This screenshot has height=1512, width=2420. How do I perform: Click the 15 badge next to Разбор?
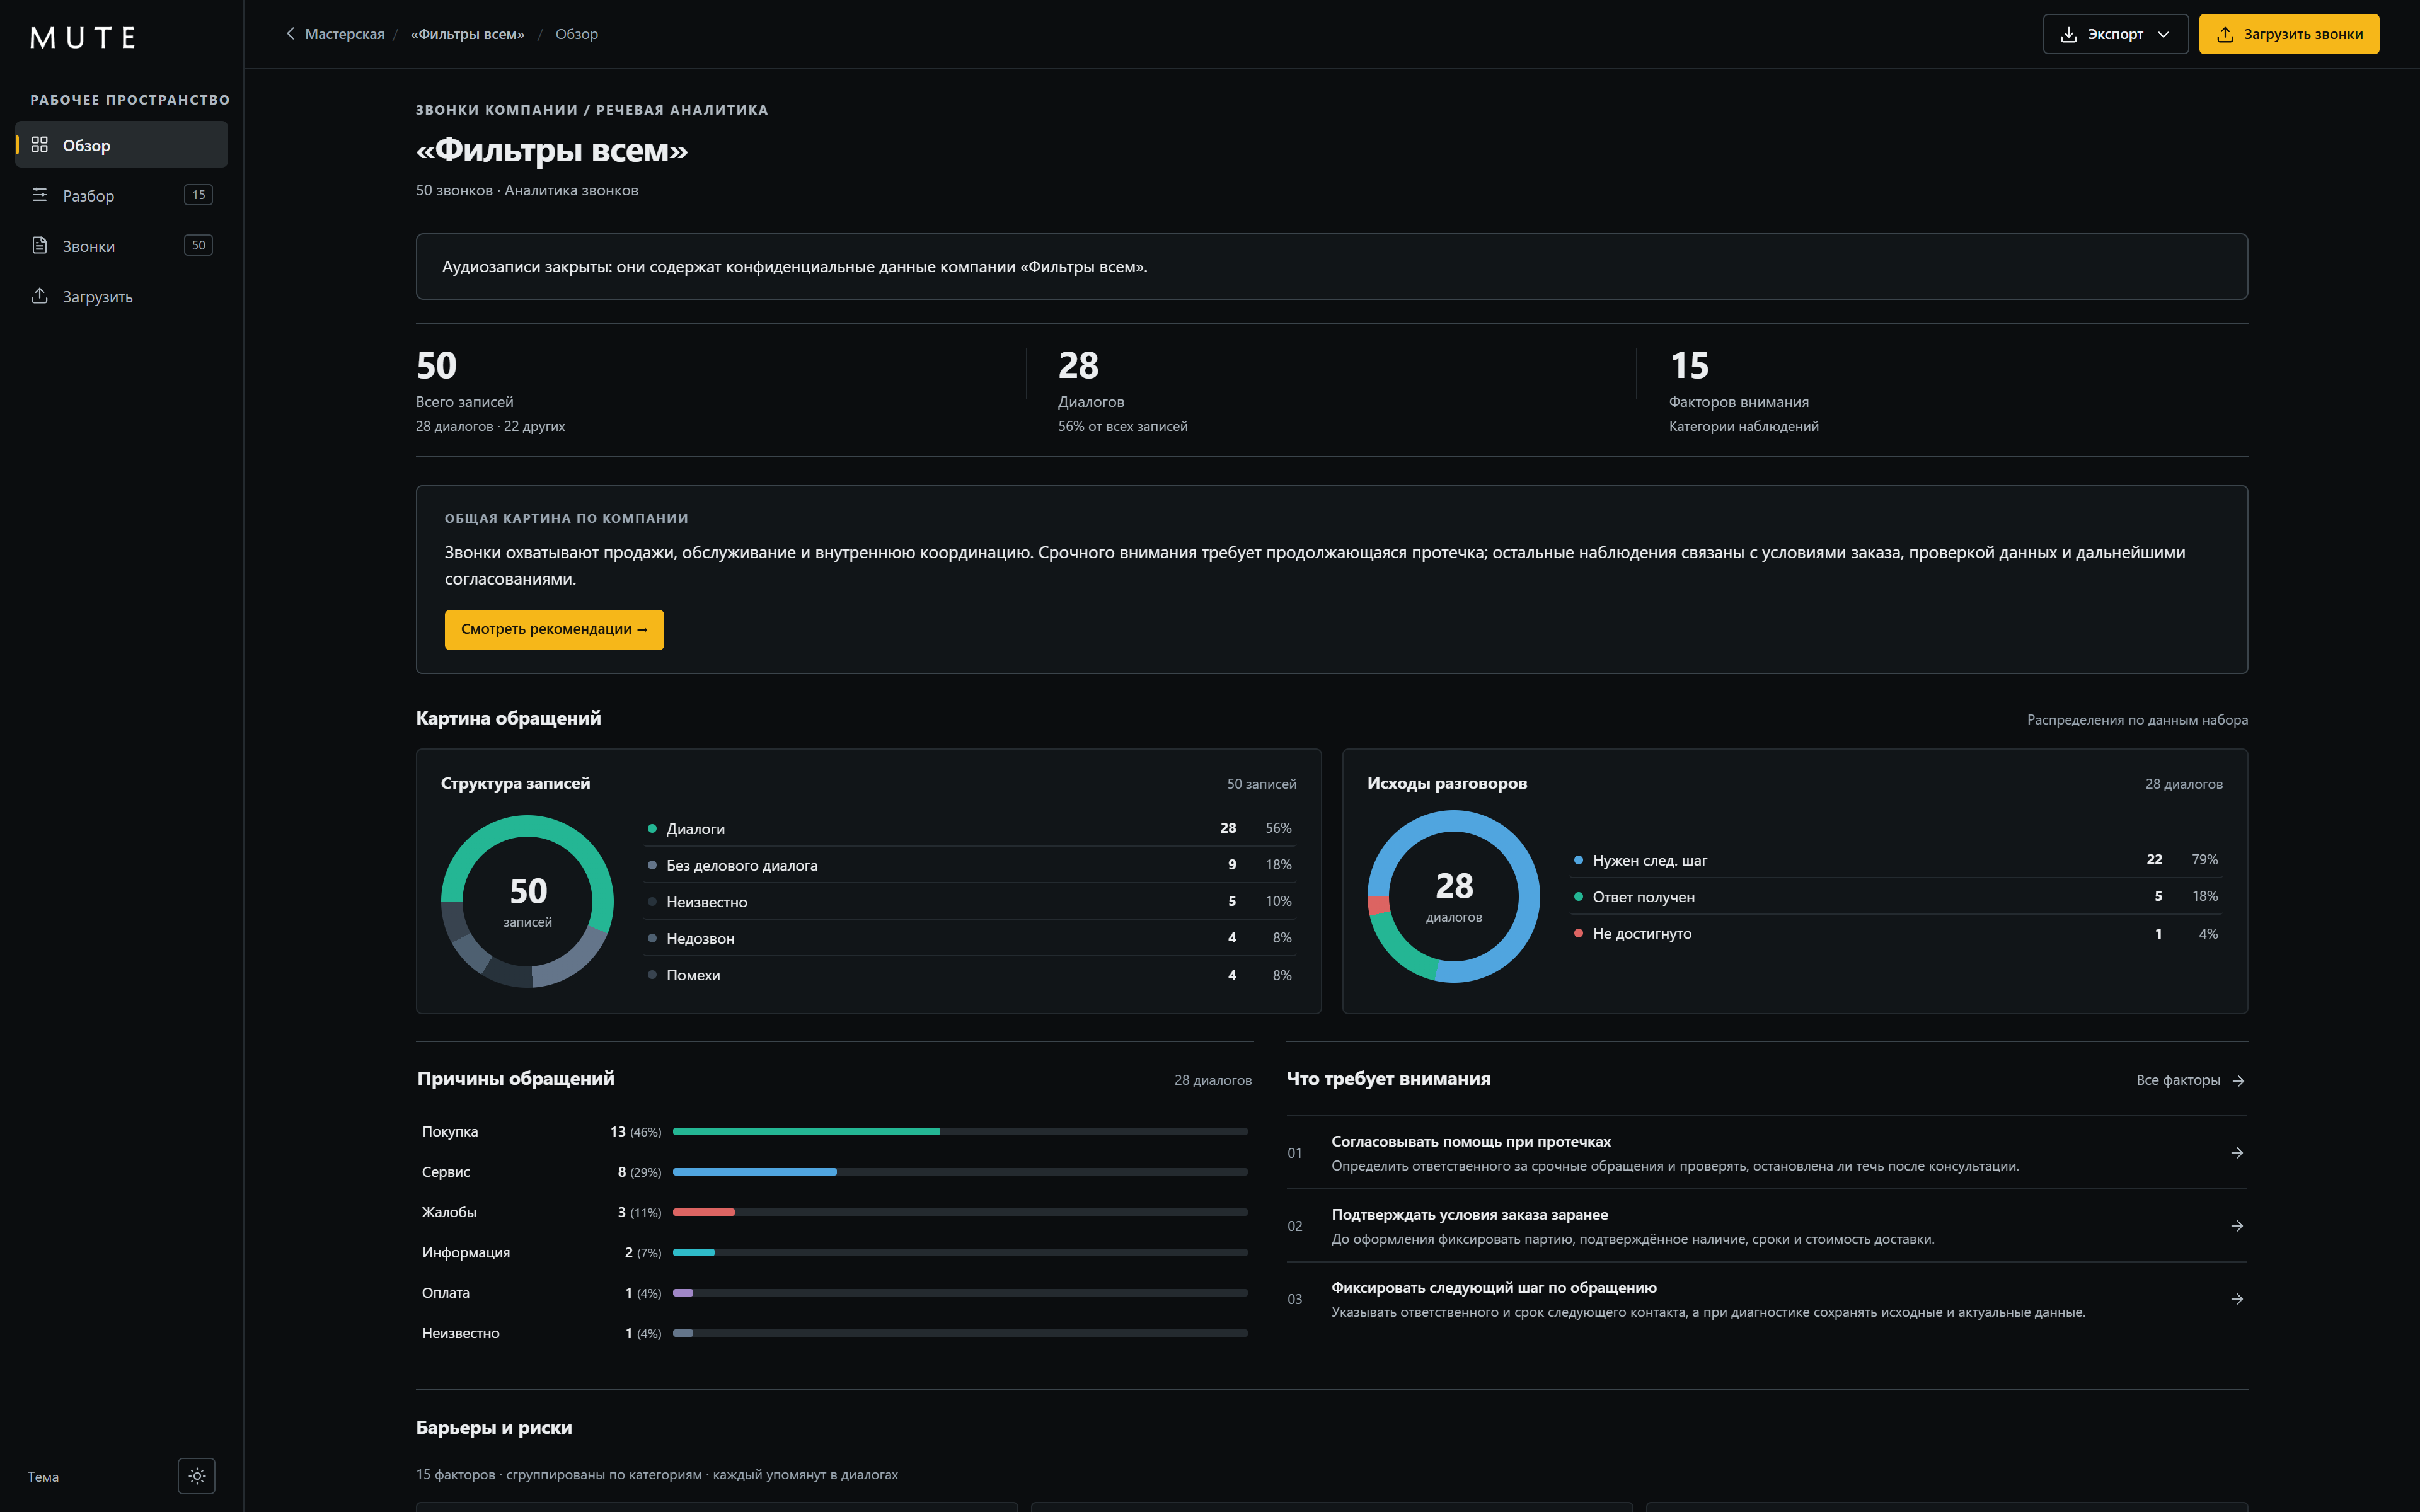point(198,195)
